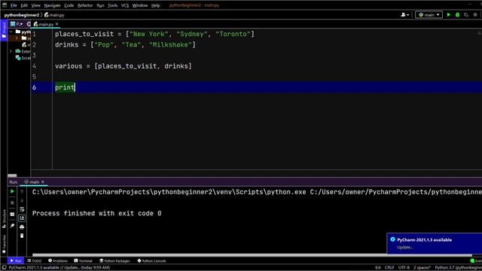Open the Project tool window stripe
This screenshot has width=482, height=271.
click(x=4, y=30)
